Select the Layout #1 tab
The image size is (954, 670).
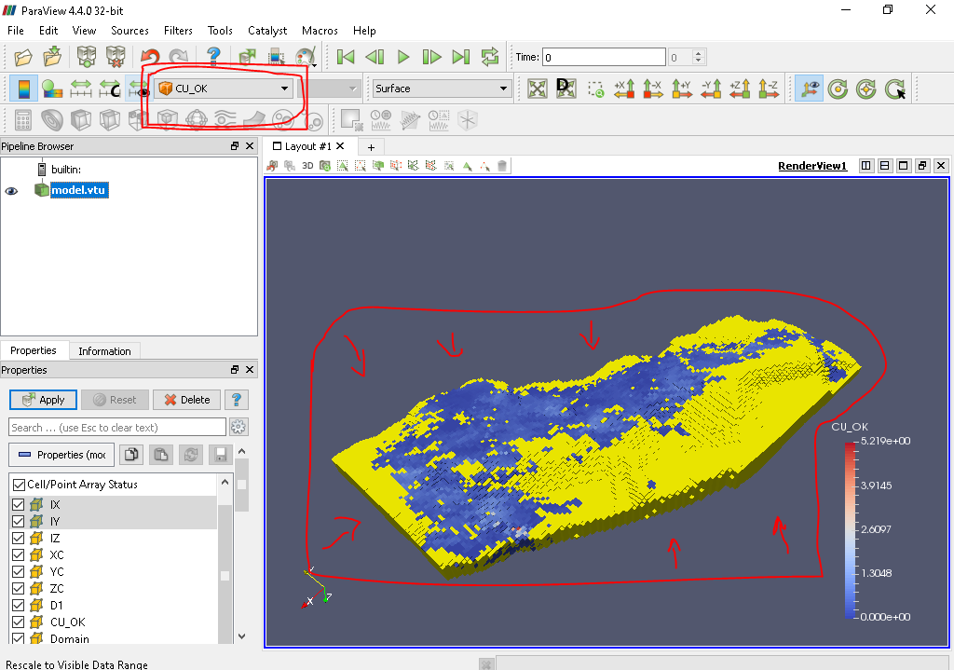click(x=307, y=146)
